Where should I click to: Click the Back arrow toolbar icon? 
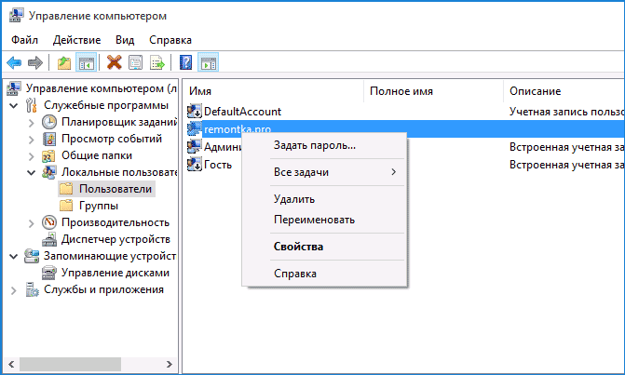(x=14, y=63)
